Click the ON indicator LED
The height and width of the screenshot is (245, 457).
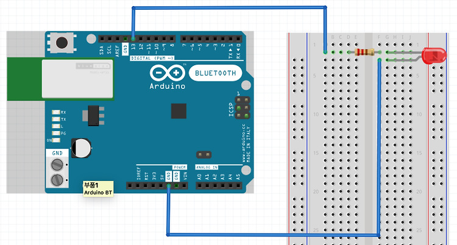56,140
